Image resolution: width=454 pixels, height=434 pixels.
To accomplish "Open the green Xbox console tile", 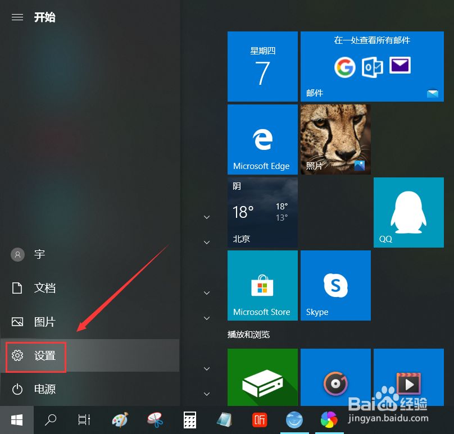I will 262,377.
